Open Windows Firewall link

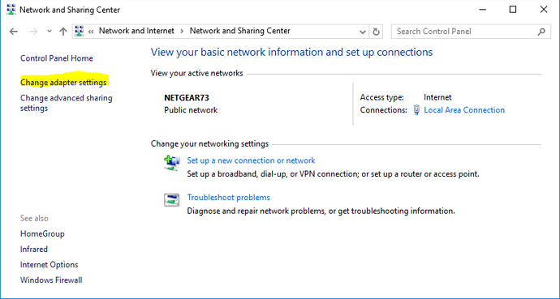tap(51, 280)
